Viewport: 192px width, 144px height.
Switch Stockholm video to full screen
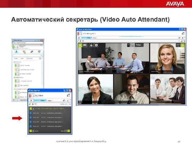[x=178, y=45]
